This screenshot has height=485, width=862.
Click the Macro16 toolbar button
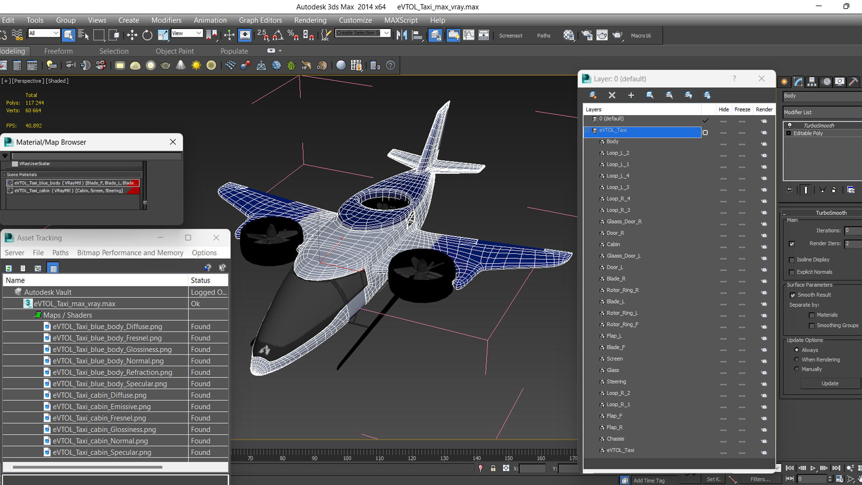[641, 35]
